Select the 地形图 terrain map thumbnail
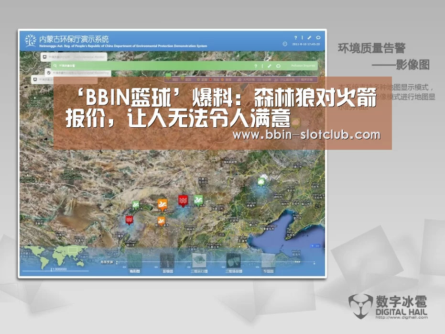Viewport: 445px width, 334px height. [x=135, y=260]
